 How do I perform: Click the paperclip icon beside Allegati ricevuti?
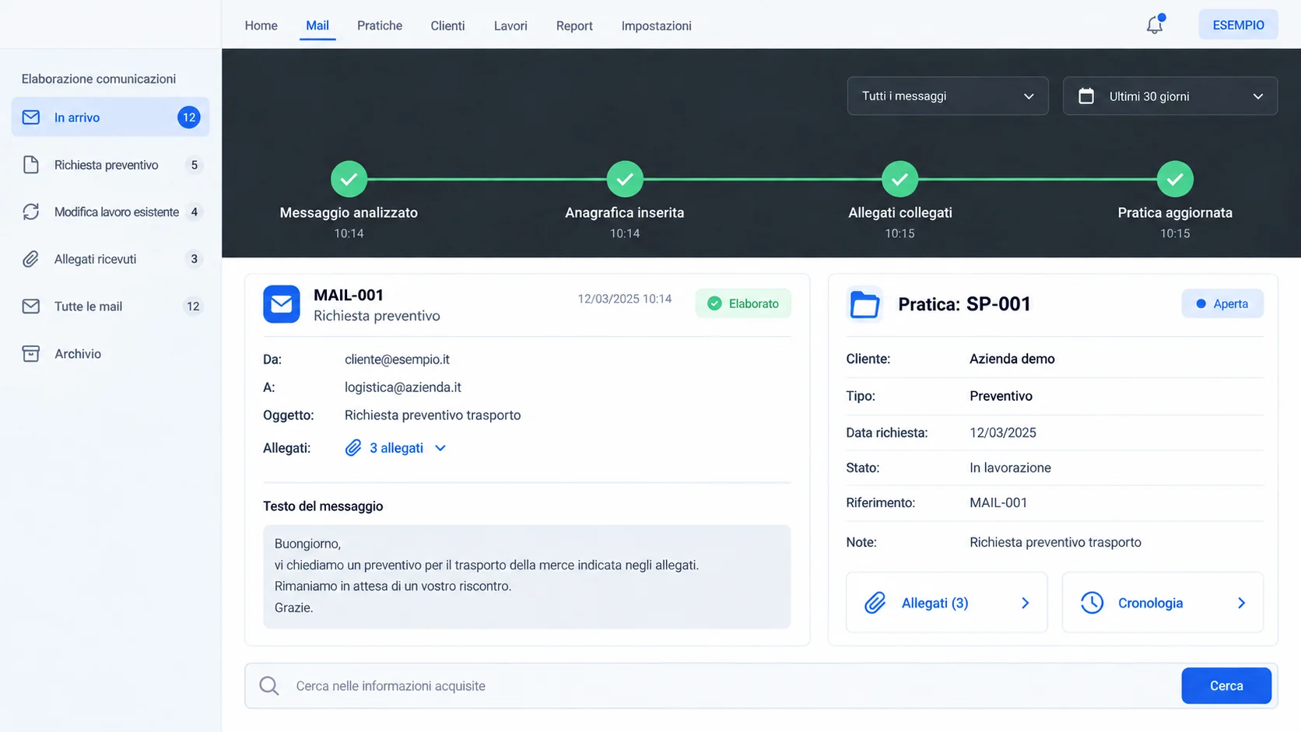click(x=31, y=259)
